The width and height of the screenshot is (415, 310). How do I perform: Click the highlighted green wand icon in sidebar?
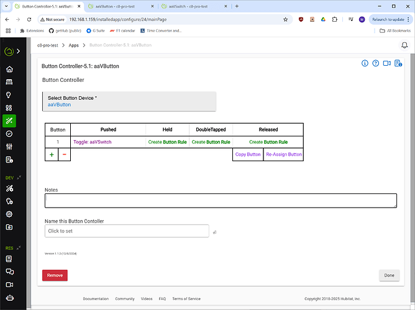pos(9,121)
